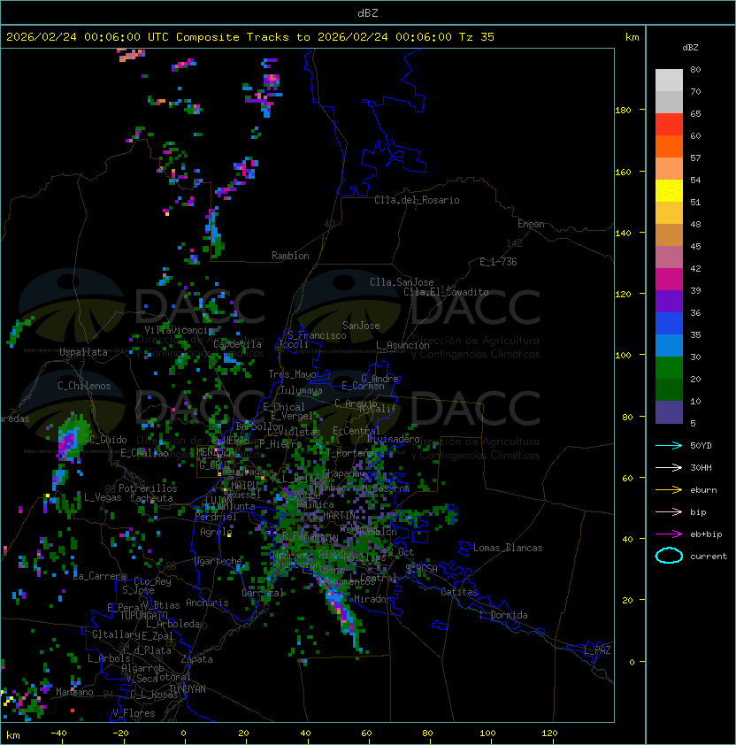736x745 pixels.
Task: Click the L_Dormida place label
Action: click(503, 615)
